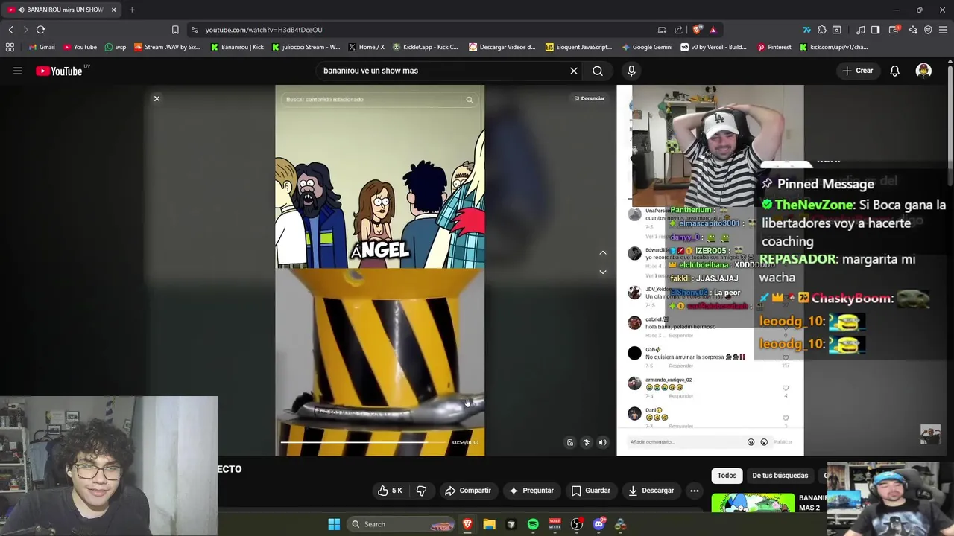Clear the YouTube search query

(574, 71)
